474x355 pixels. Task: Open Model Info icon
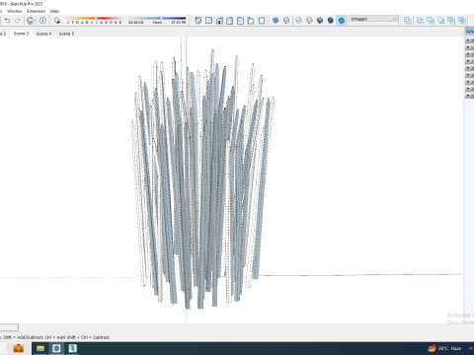[42, 21]
